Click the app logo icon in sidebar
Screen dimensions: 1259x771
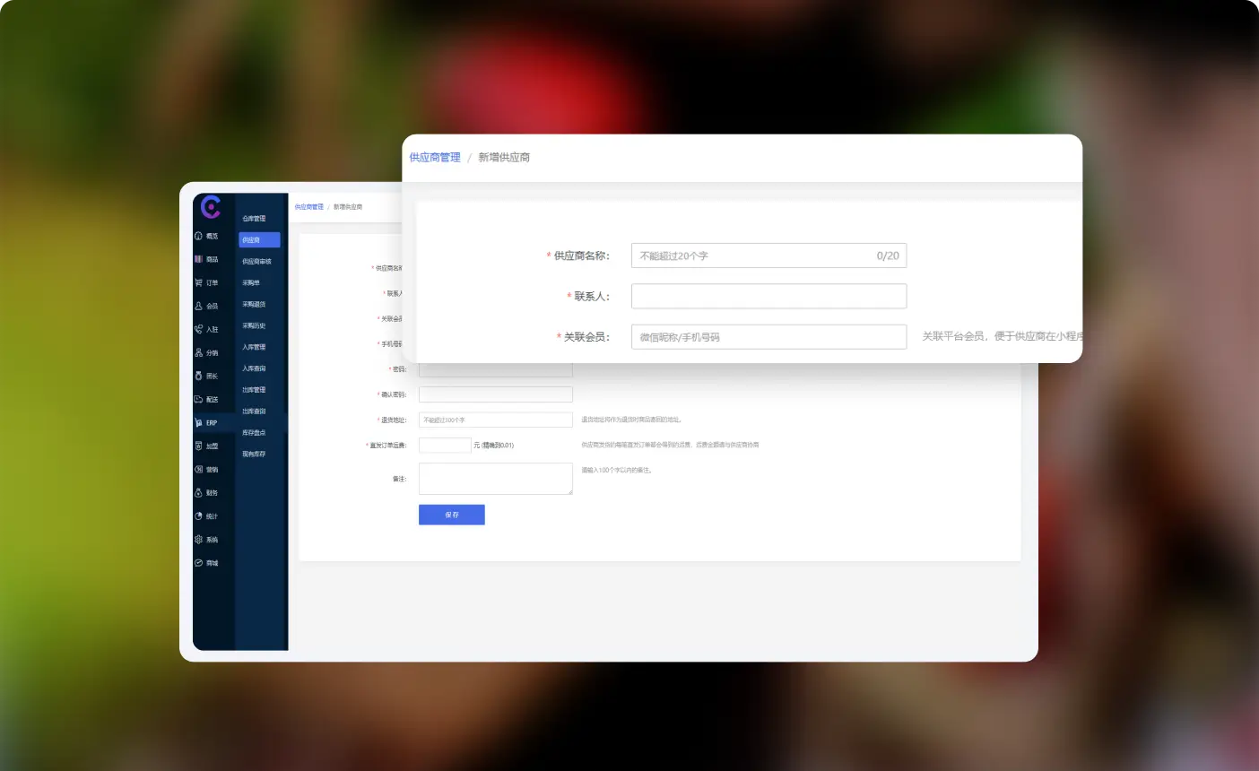pyautogui.click(x=211, y=207)
